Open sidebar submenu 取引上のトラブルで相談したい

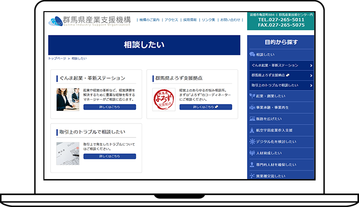[281, 85]
